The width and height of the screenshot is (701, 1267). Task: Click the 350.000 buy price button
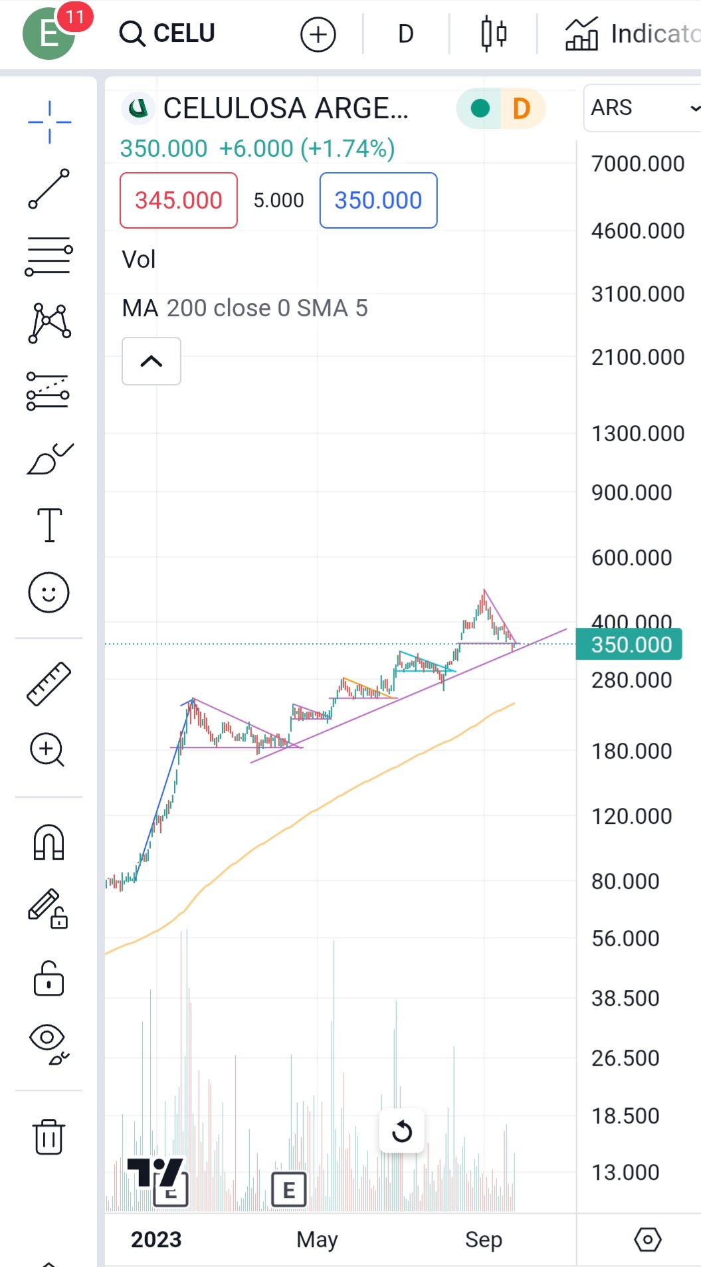pyautogui.click(x=378, y=200)
